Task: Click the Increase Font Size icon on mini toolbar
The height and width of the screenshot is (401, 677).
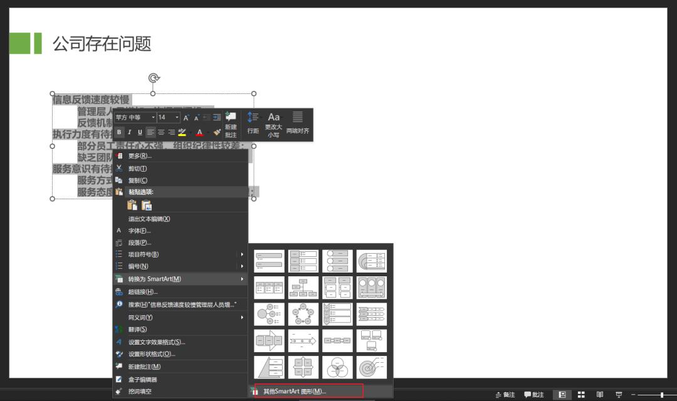Action: click(187, 117)
